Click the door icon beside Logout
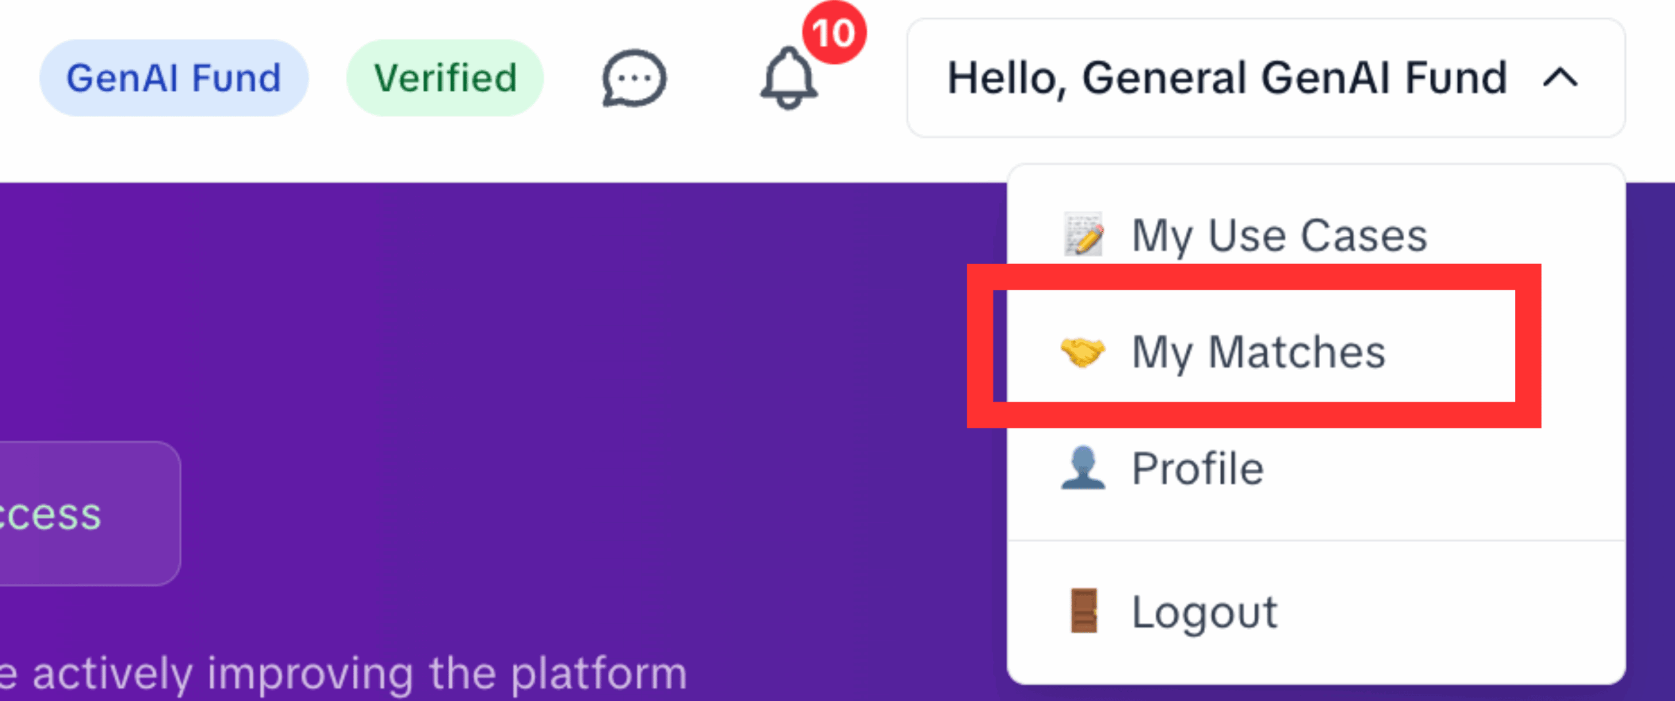Image resolution: width=1675 pixels, height=701 pixels. 1084,610
